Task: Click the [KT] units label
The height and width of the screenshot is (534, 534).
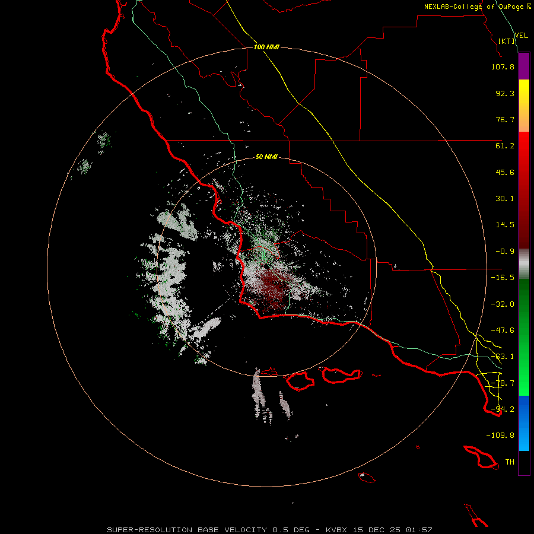Action: [506, 41]
